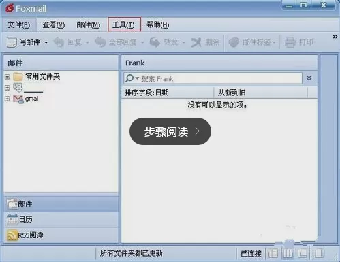Click the 回复 reply icon
The width and height of the screenshot is (340, 262).
[x=59, y=42]
